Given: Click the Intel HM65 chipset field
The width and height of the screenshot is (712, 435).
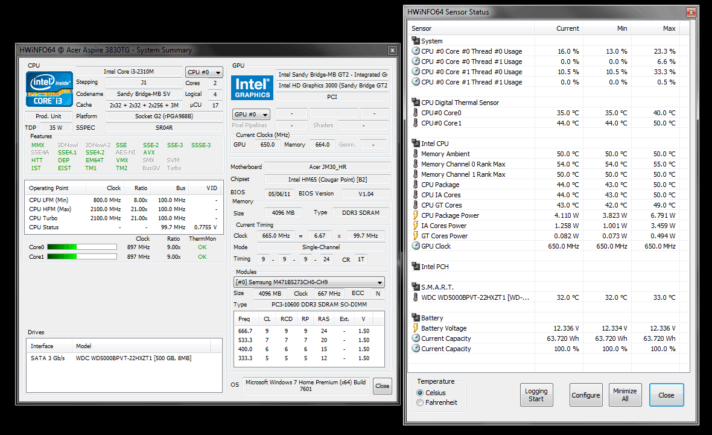Looking at the screenshot, I should click(328, 179).
